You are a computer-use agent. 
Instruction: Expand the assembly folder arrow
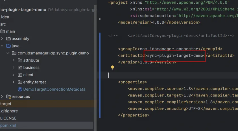[2, 39]
